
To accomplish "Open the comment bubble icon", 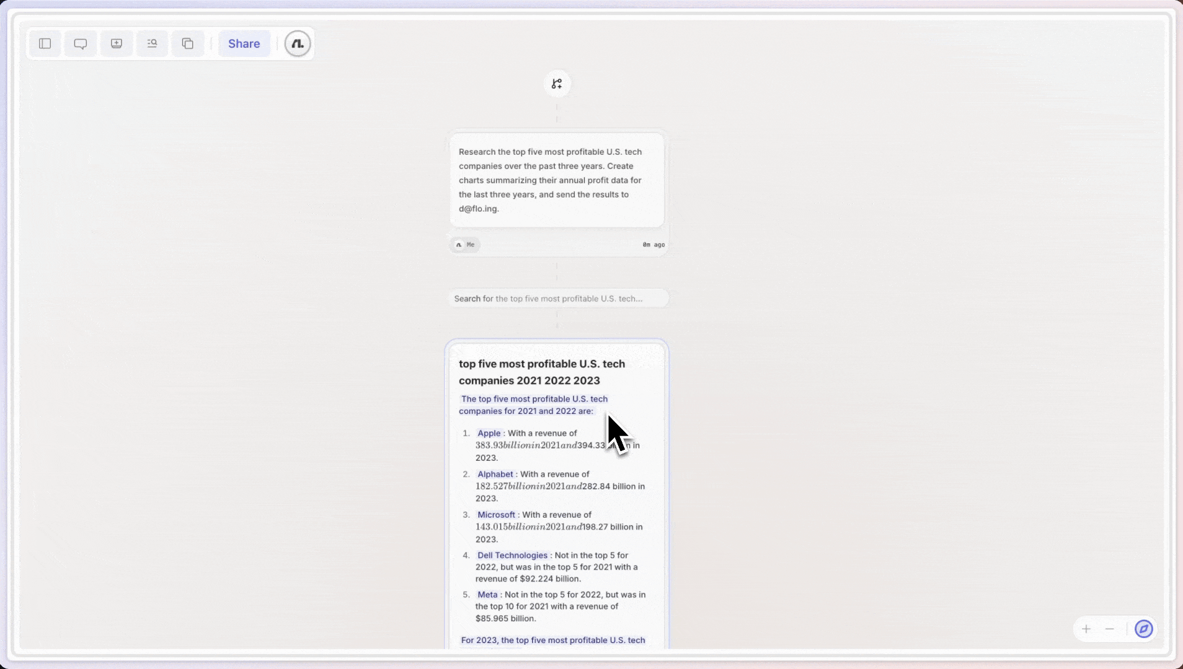I will tap(81, 43).
